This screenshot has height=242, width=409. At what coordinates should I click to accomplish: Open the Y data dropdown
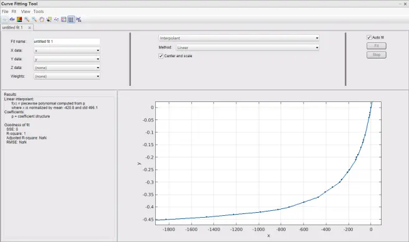point(67,59)
